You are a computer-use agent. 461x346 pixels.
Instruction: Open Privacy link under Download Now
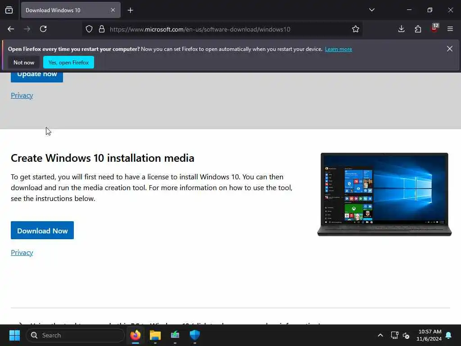point(22,253)
